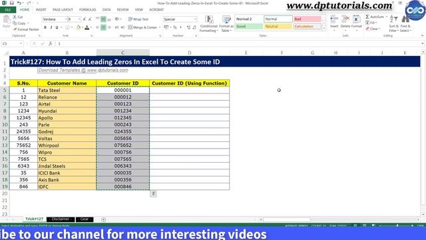This screenshot has width=426, height=240.
Task: Click Merge & Center
Action: (x=142, y=27)
